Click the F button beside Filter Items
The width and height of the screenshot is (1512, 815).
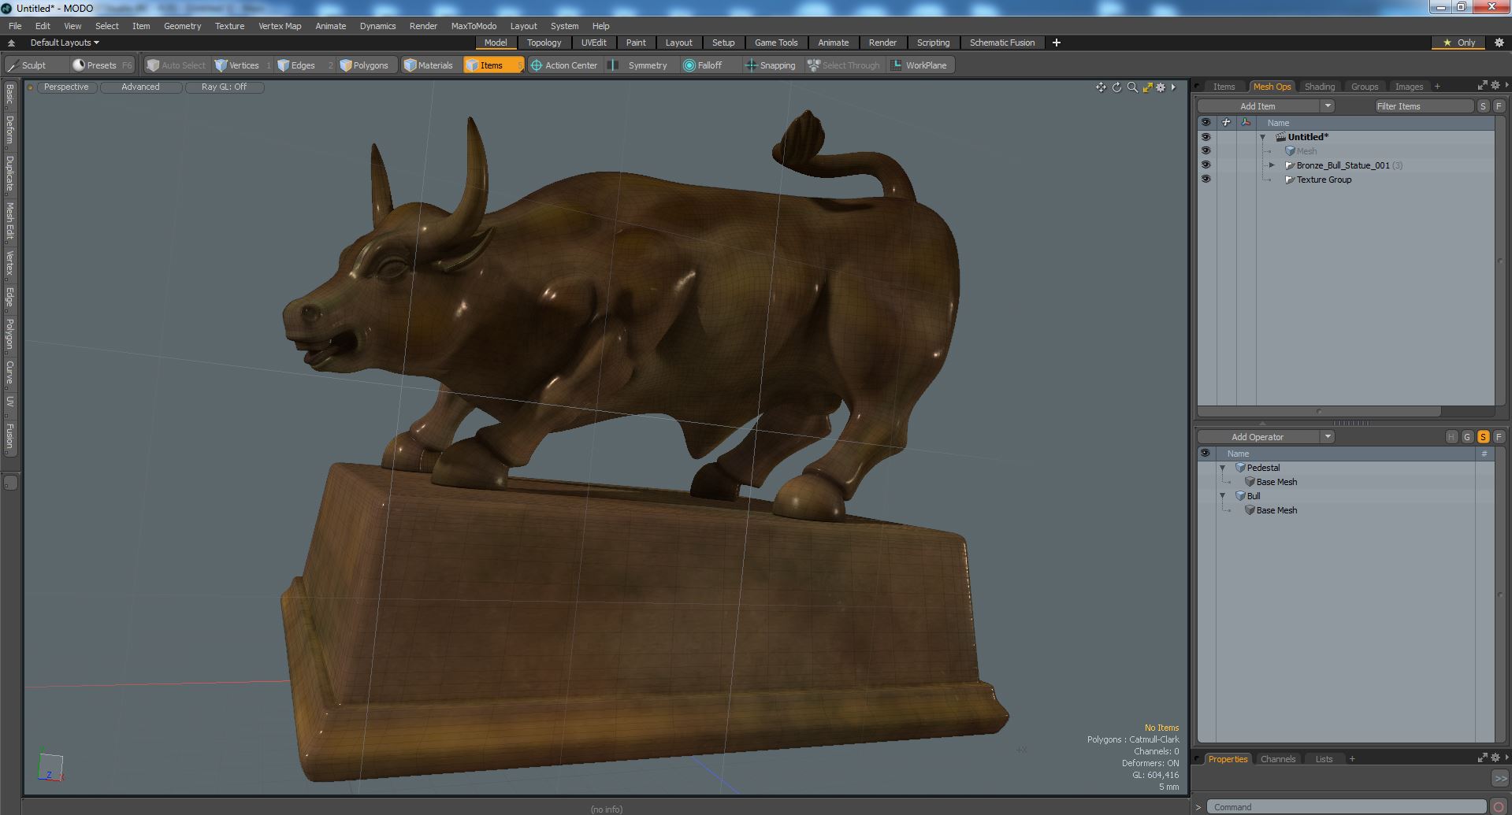pyautogui.click(x=1499, y=106)
